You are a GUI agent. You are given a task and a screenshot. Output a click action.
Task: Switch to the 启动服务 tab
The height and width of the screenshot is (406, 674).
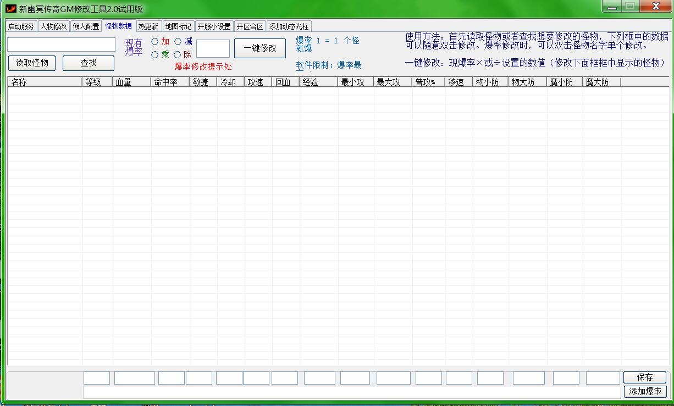click(21, 26)
